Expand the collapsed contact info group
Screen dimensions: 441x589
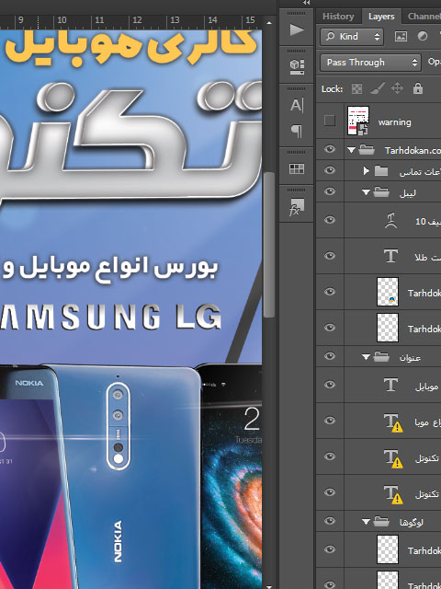click(x=366, y=171)
